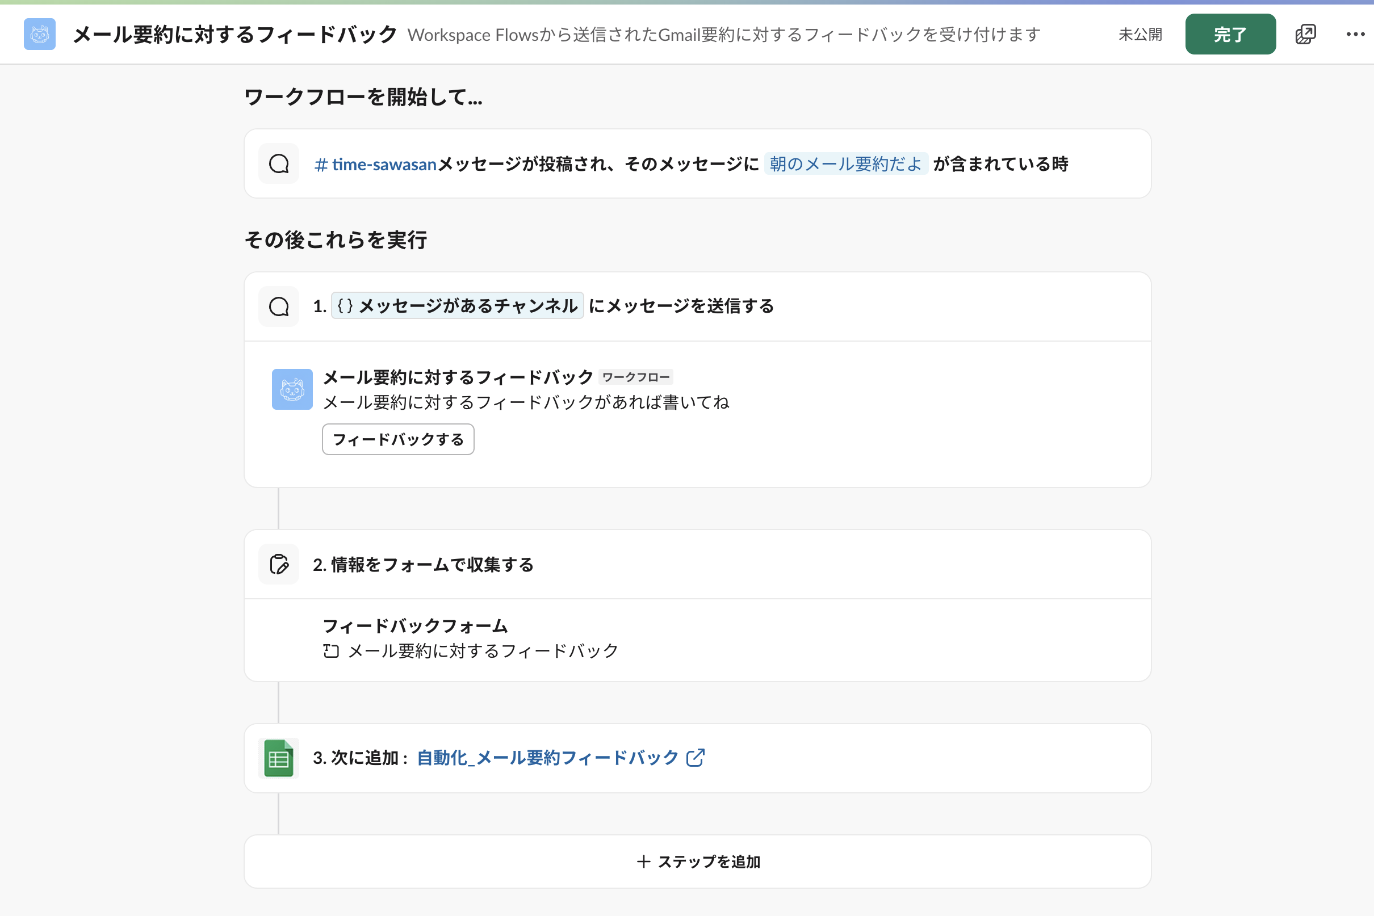Open the #time-sawasan channel link
Image resolution: width=1374 pixels, height=916 pixels.
click(374, 163)
